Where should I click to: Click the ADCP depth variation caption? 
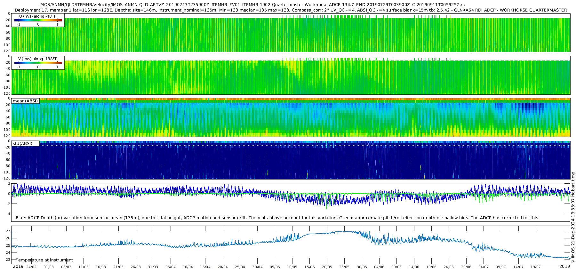point(277,218)
